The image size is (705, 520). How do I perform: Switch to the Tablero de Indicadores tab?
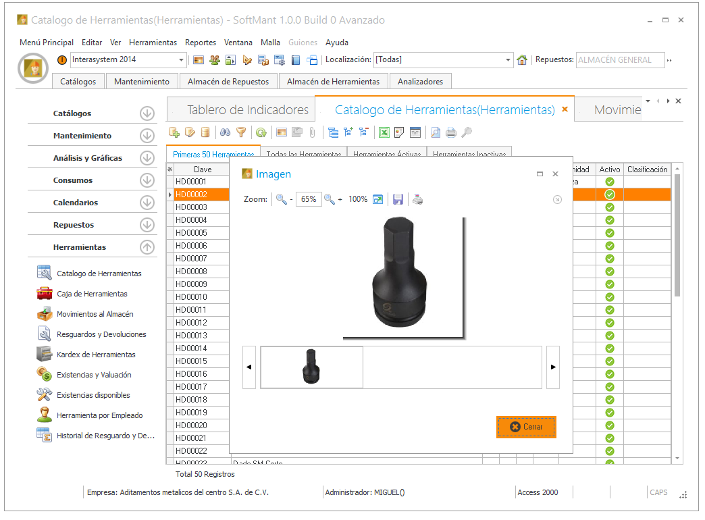pyautogui.click(x=247, y=110)
